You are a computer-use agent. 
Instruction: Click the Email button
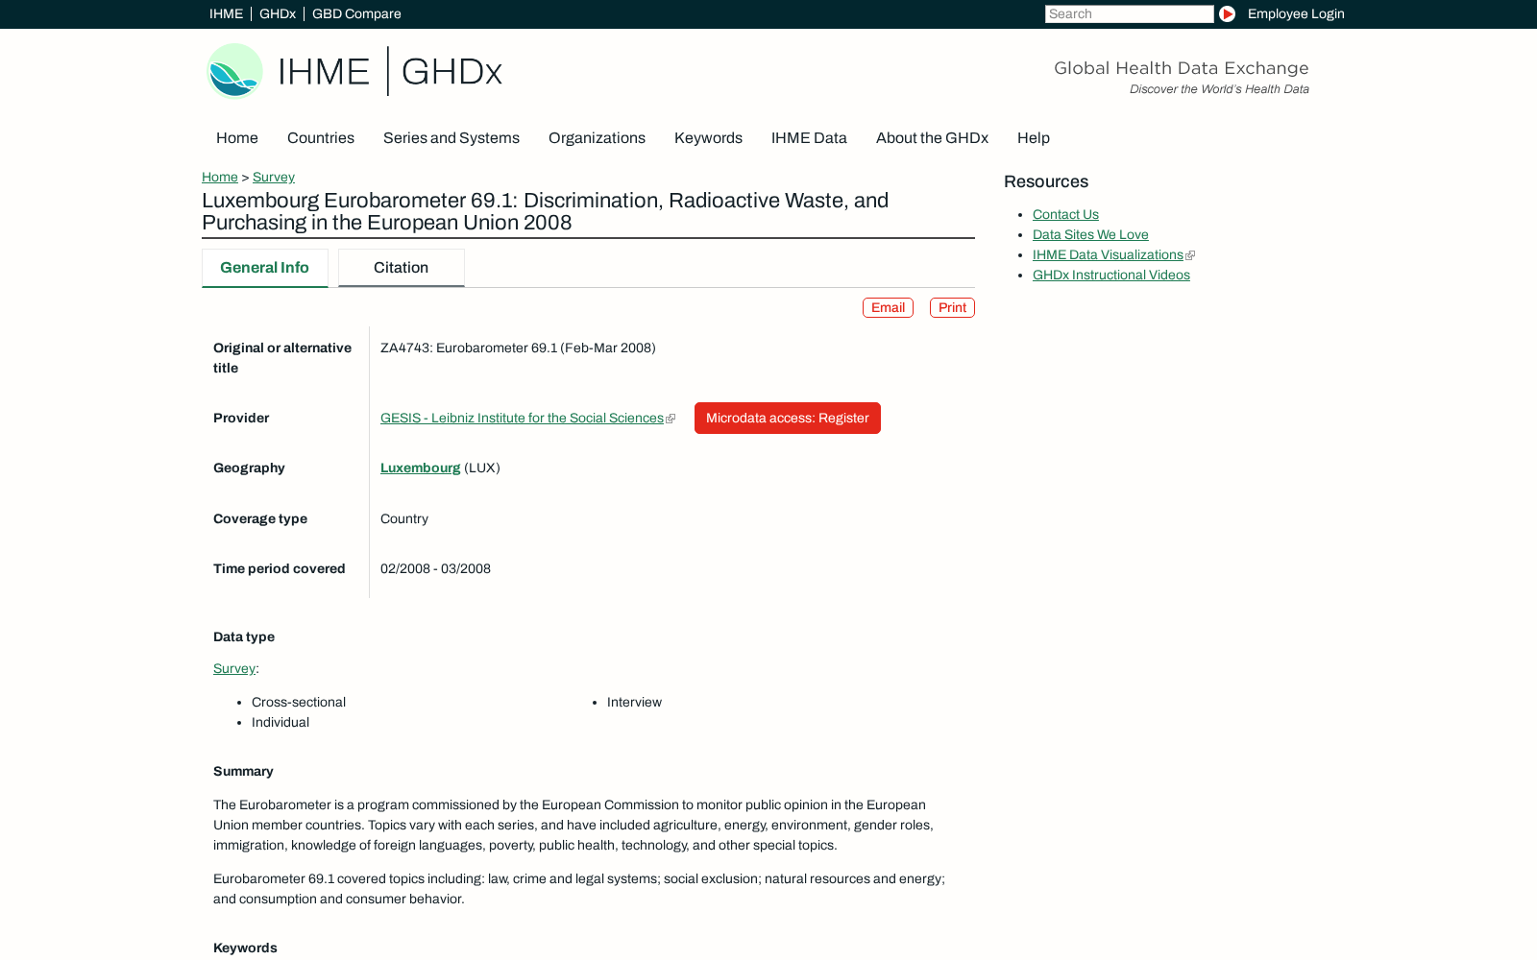[x=888, y=307]
